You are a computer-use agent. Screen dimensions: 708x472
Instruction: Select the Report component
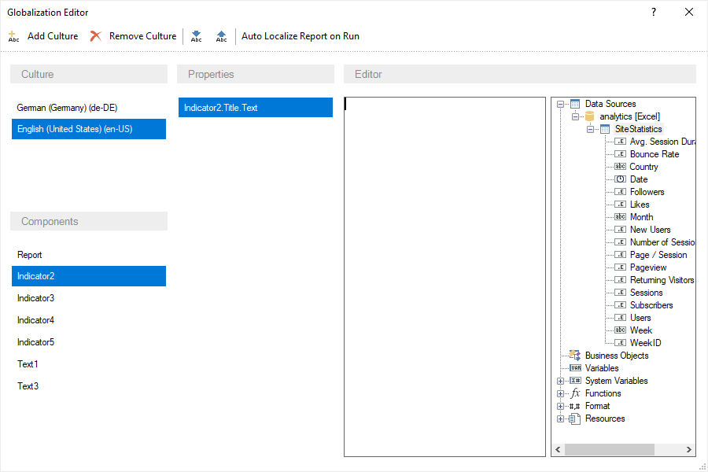pyautogui.click(x=89, y=255)
